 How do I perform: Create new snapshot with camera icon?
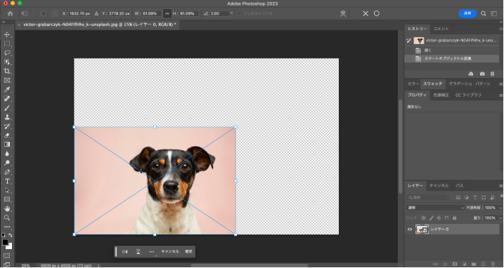(482, 74)
